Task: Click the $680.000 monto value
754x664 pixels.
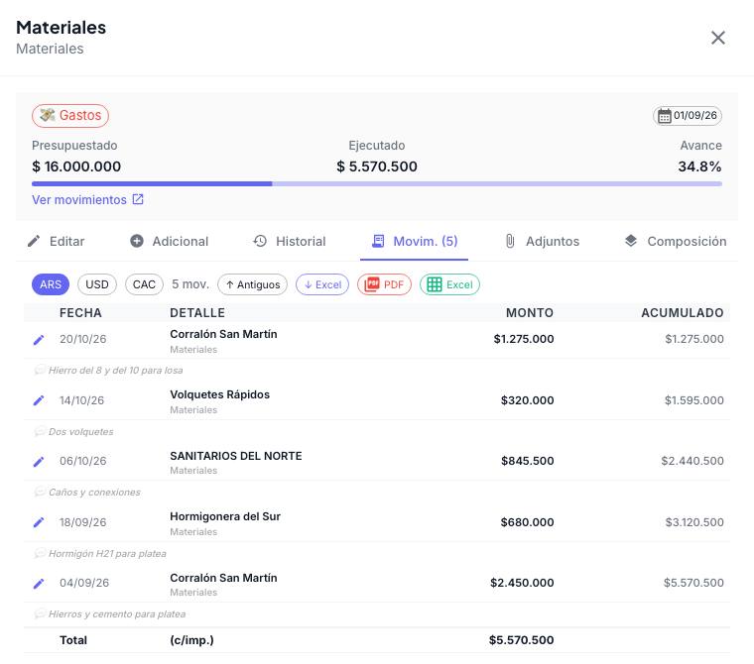Action: [x=527, y=522]
